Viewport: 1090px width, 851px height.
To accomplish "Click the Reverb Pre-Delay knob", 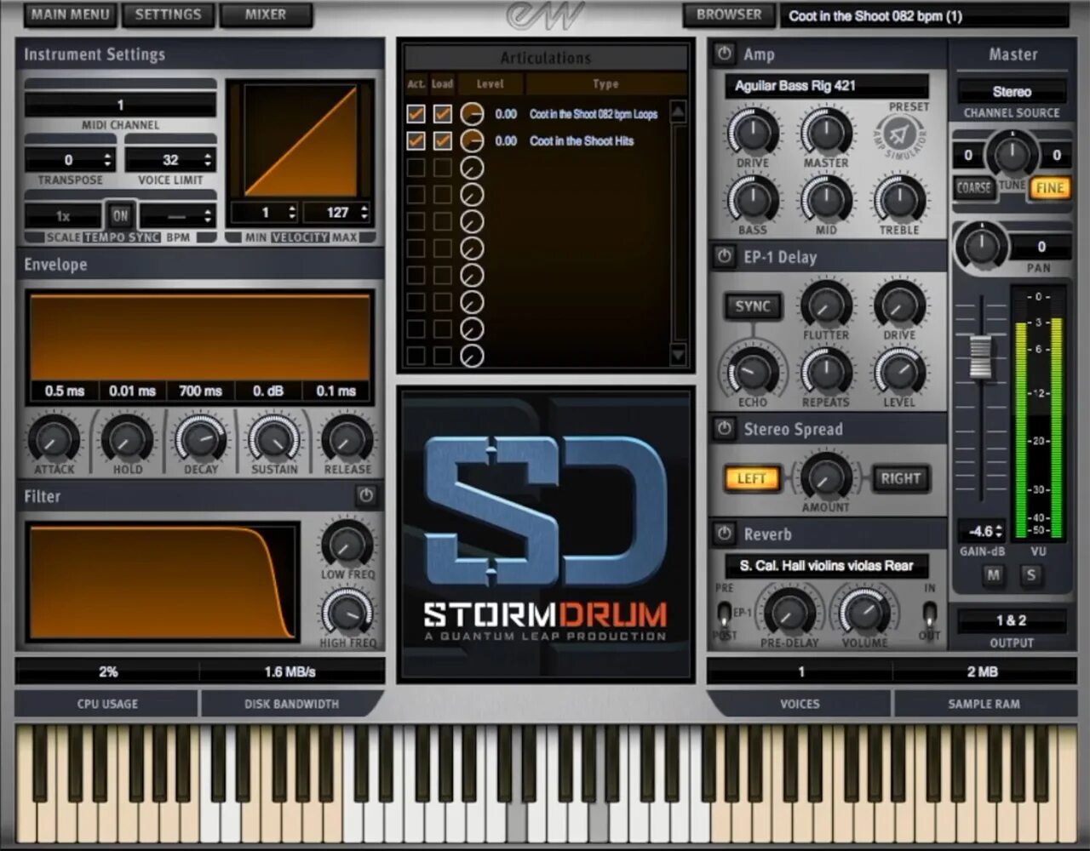I will click(x=789, y=613).
